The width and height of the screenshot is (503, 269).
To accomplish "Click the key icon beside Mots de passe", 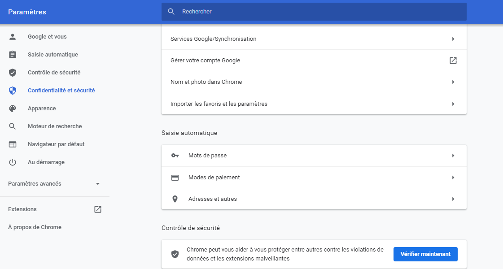I will 175,156.
